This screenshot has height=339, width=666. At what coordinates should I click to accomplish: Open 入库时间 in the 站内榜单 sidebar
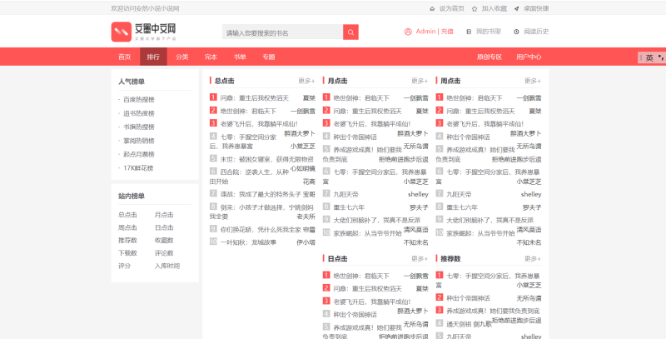point(167,266)
